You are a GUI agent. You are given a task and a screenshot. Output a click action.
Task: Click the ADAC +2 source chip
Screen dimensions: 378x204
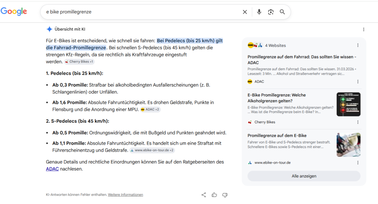tap(151, 110)
